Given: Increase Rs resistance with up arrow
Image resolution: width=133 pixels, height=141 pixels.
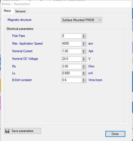Looking at the screenshot, I should [x=84, y=65].
